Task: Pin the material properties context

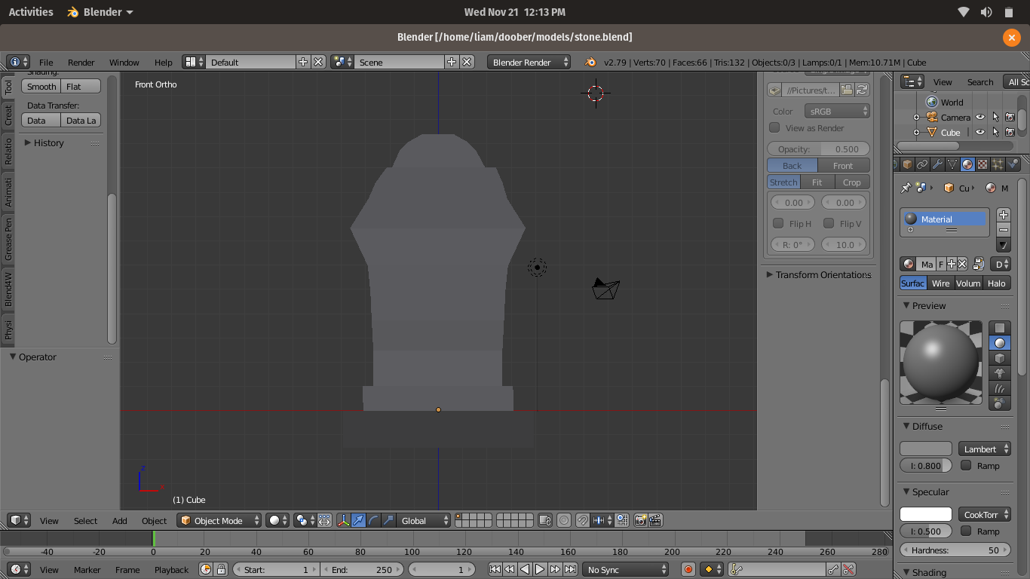Action: 906,188
